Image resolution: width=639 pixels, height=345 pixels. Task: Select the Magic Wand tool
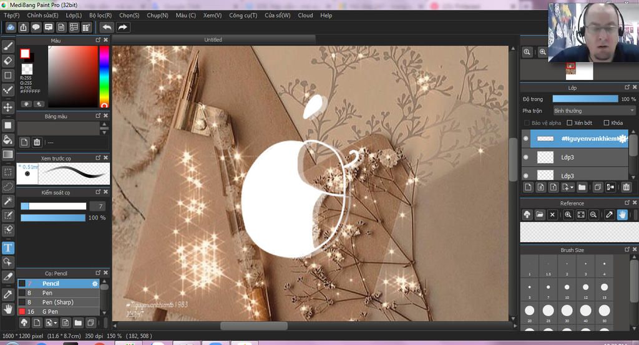point(7,201)
